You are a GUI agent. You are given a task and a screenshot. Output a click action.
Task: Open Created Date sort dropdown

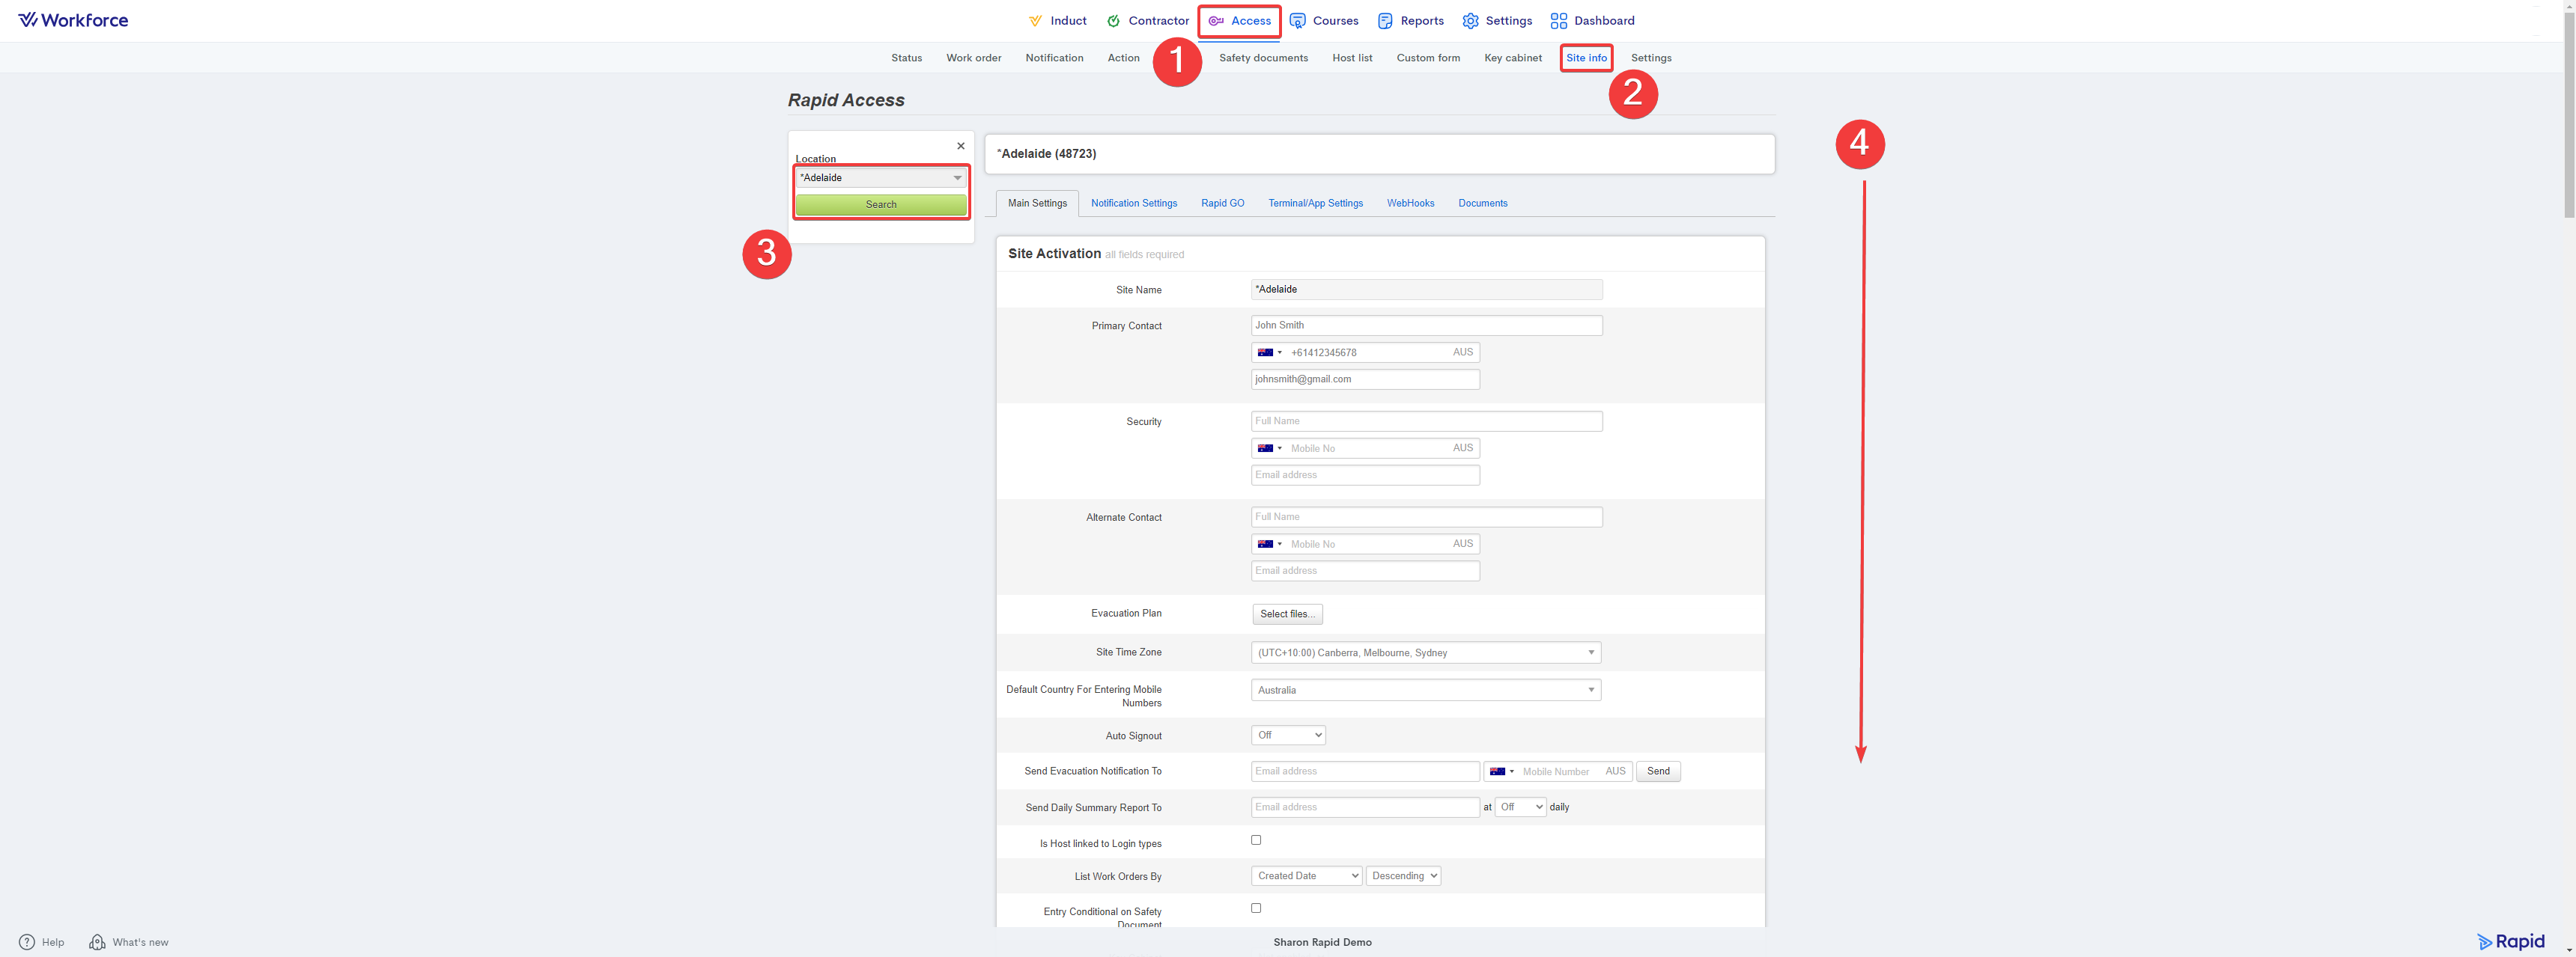(1306, 876)
